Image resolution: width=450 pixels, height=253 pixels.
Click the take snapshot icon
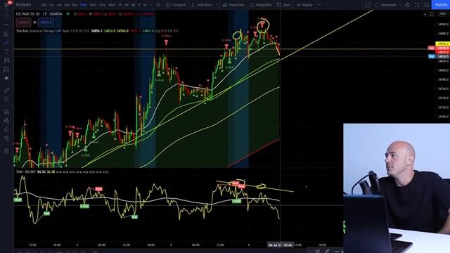pyautogui.click(x=427, y=5)
